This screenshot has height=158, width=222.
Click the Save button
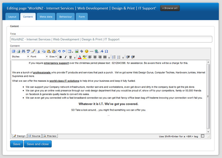[x=17, y=144]
